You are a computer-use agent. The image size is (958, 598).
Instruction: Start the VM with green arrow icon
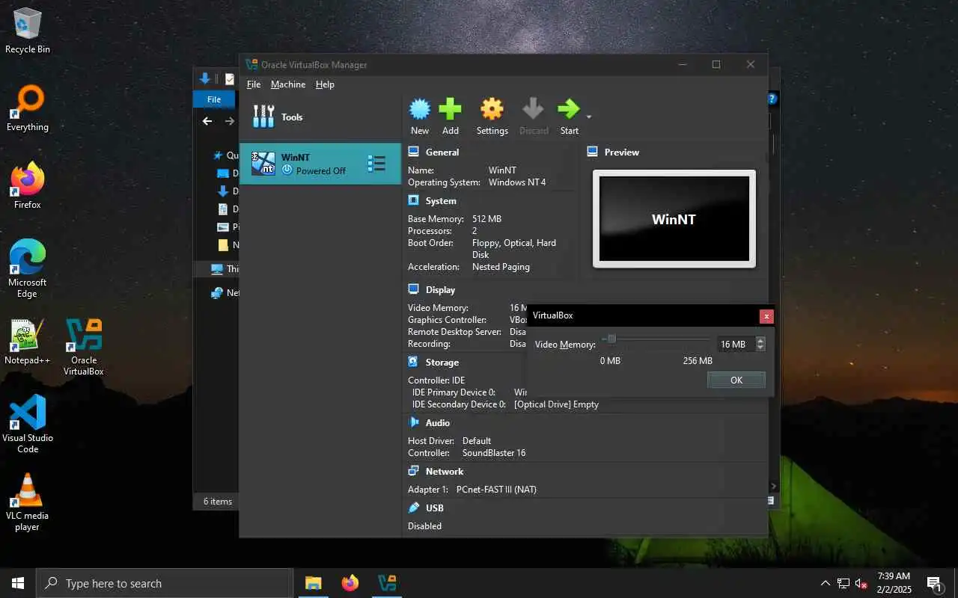click(569, 109)
